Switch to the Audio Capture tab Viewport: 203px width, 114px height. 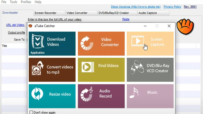[x=153, y=13]
